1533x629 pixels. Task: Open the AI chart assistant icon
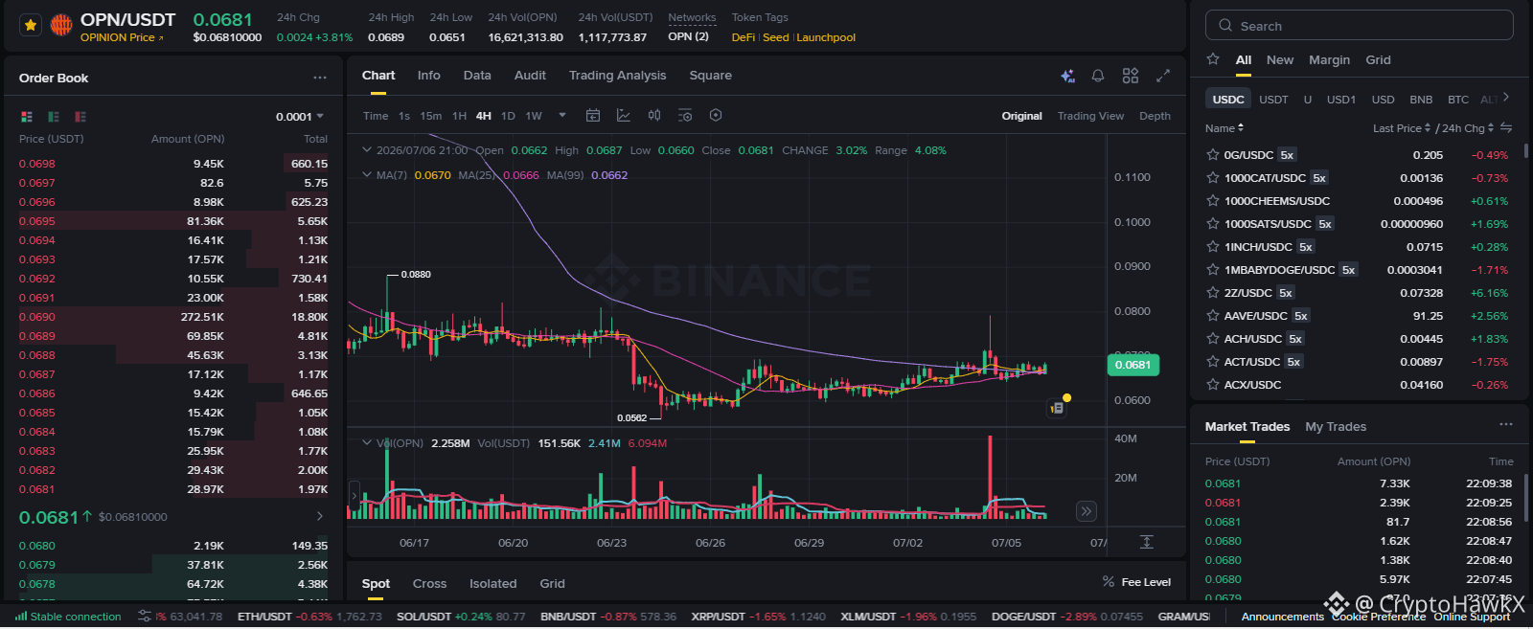pos(1067,76)
